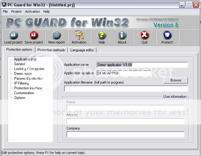Click the red Save project icon
The image size is (201, 156).
click(34, 35)
